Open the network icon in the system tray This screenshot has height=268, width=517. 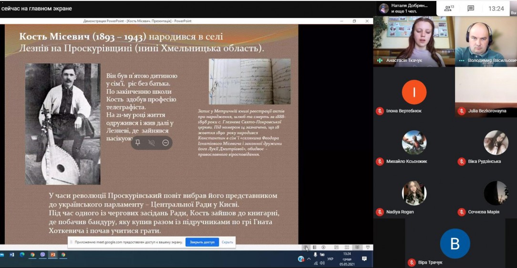point(316,263)
